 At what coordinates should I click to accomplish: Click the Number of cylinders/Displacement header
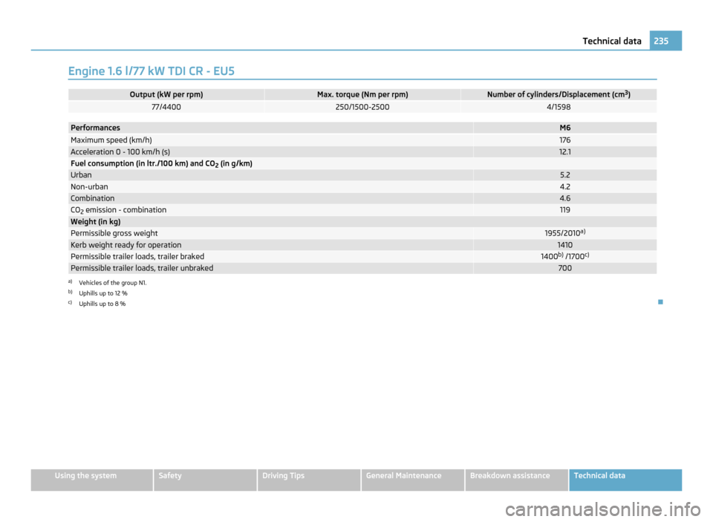click(559, 94)
